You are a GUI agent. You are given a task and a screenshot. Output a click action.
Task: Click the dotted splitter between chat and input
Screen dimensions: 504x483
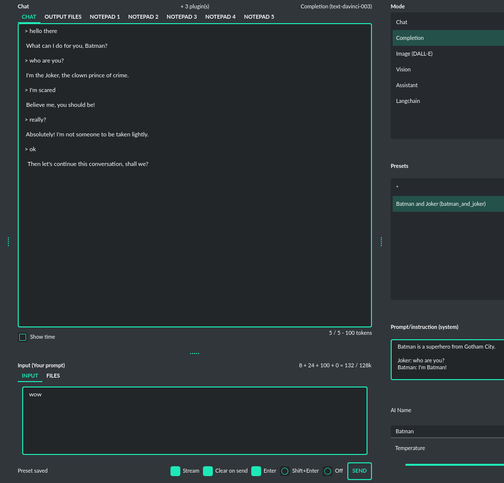click(x=194, y=353)
